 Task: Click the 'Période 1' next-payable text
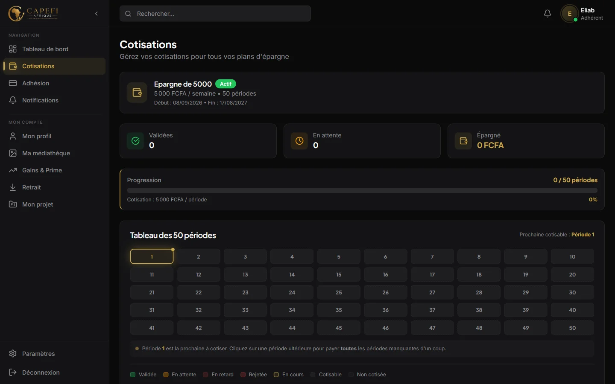click(x=583, y=235)
